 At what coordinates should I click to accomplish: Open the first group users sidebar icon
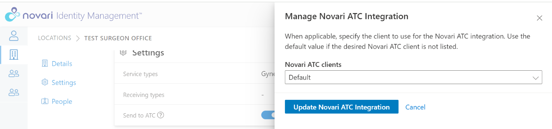click(x=14, y=73)
